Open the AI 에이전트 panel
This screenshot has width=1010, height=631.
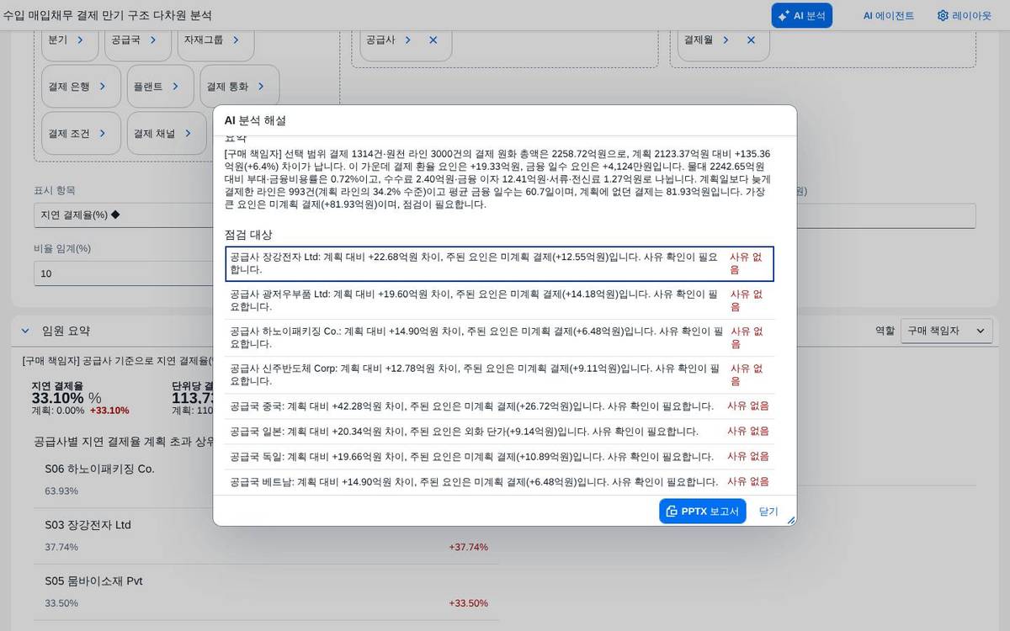pyautogui.click(x=888, y=15)
